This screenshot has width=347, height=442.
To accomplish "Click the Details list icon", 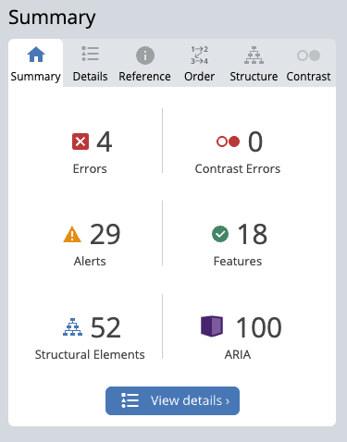I will tap(90, 54).
